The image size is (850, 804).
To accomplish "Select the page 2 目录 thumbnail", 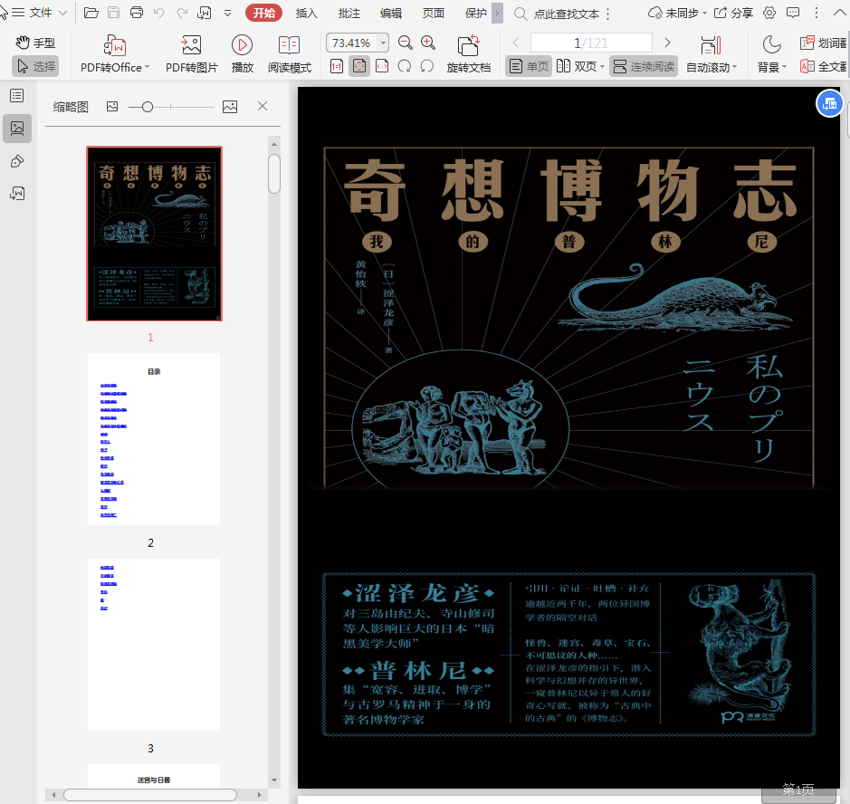I will [153, 439].
